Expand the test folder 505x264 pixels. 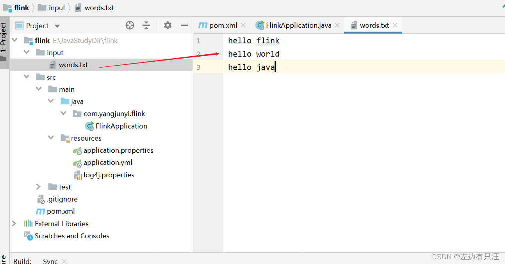pyautogui.click(x=38, y=187)
